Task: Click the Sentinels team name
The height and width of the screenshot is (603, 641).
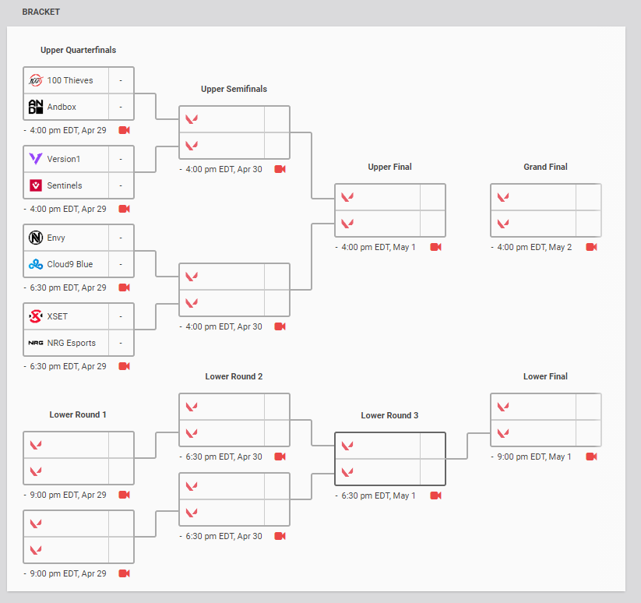Action: click(65, 185)
